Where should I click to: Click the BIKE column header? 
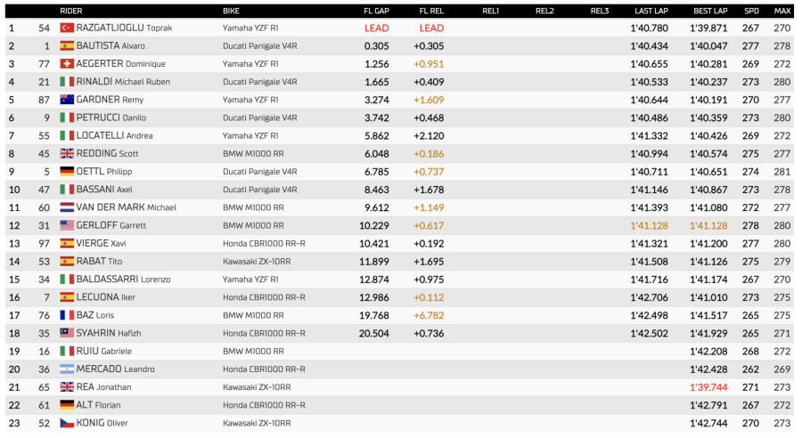pyautogui.click(x=231, y=11)
